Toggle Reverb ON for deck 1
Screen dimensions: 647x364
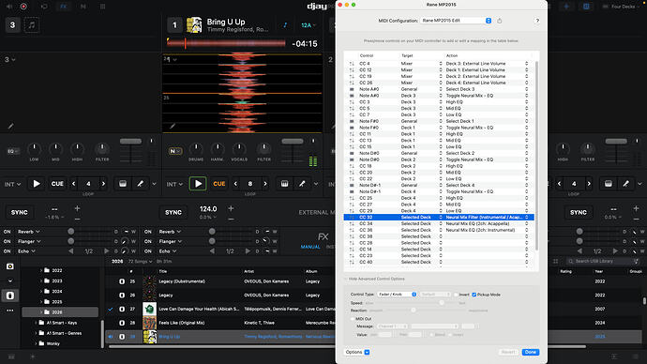click(x=148, y=232)
